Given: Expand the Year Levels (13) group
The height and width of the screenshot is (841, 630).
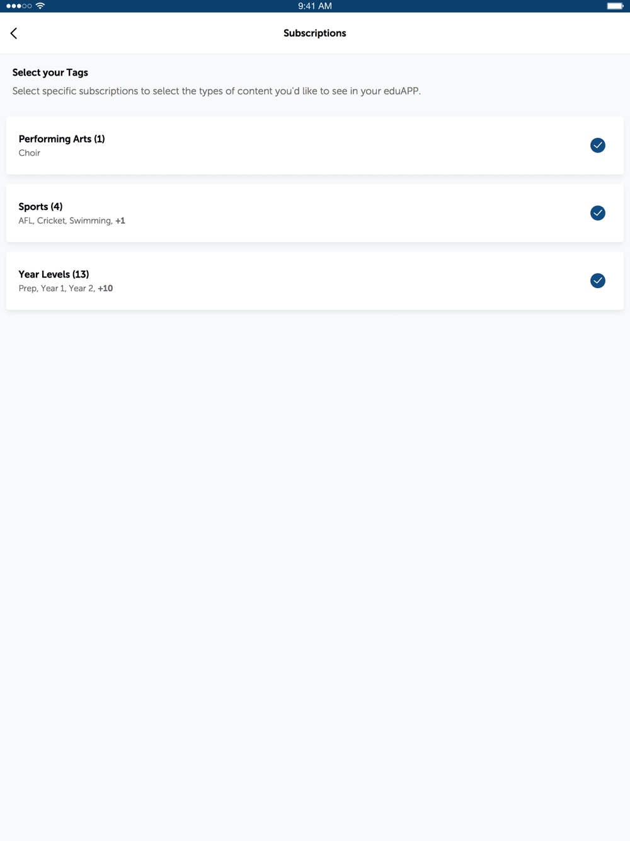Looking at the screenshot, I should coord(54,274).
